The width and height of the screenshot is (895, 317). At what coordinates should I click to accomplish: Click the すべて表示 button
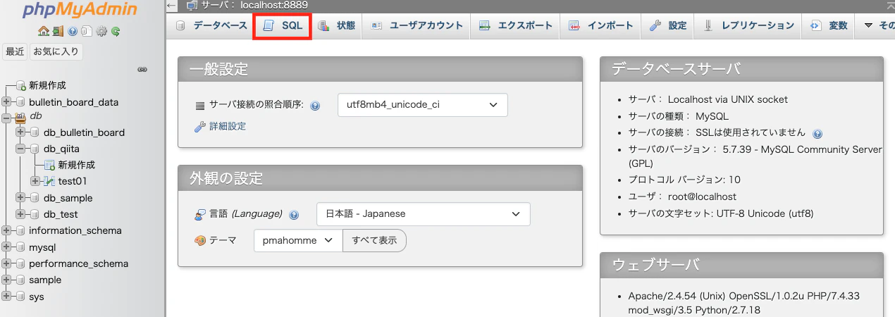(374, 240)
